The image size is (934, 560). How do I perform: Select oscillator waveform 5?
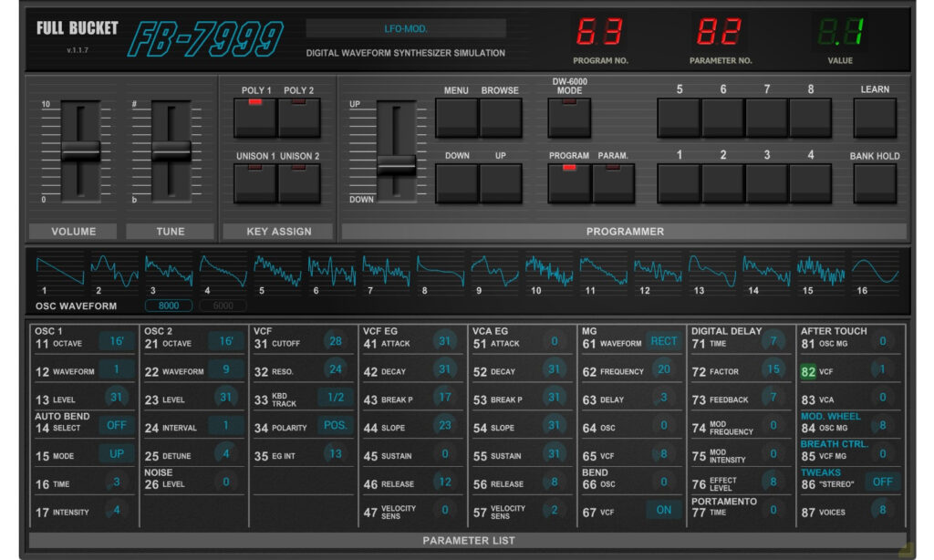[x=277, y=271]
